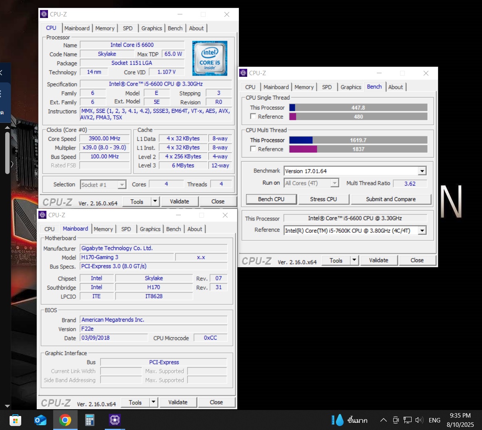482x430 pixels.
Task: Open SPD tab in Mainboard window
Action: pyautogui.click(x=126, y=229)
